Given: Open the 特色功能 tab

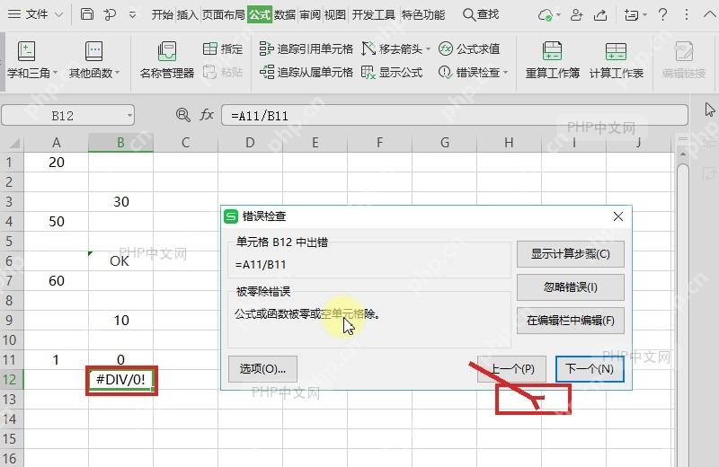Looking at the screenshot, I should 422,14.
